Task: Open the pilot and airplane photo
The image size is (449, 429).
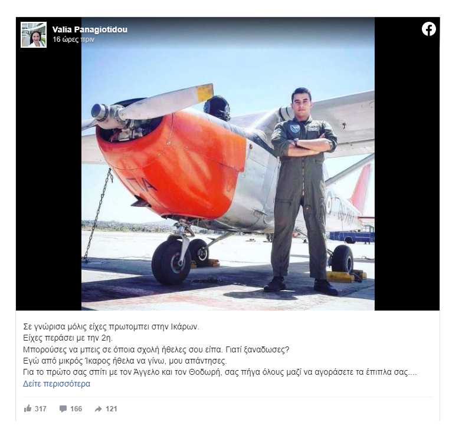Action: coord(228,164)
